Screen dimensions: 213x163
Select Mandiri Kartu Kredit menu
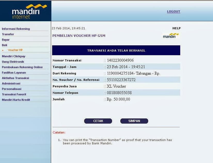[16, 100]
